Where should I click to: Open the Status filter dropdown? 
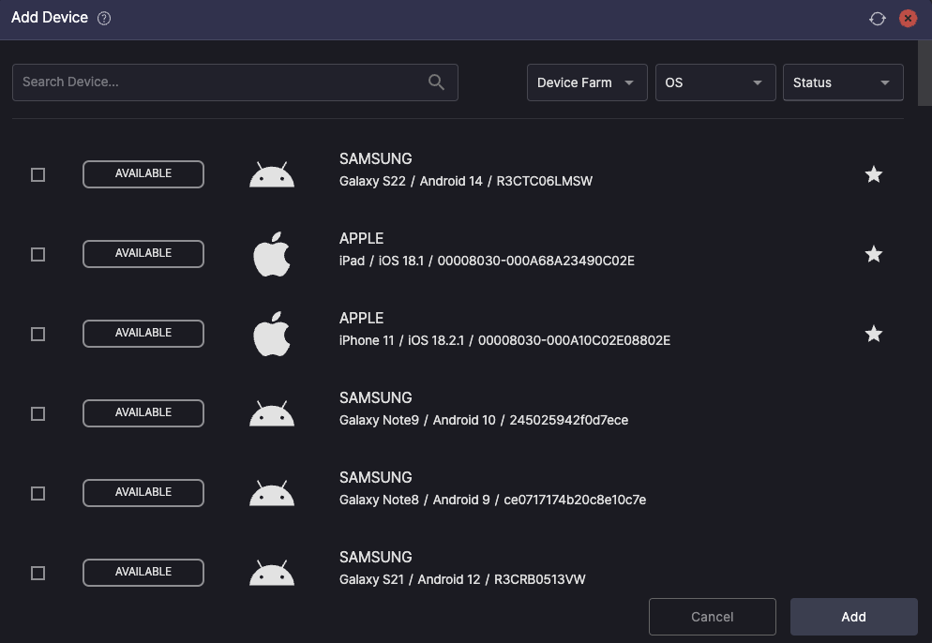coord(842,82)
